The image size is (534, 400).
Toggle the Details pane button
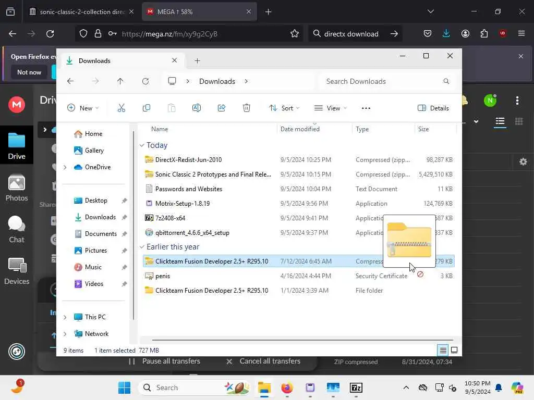(433, 108)
